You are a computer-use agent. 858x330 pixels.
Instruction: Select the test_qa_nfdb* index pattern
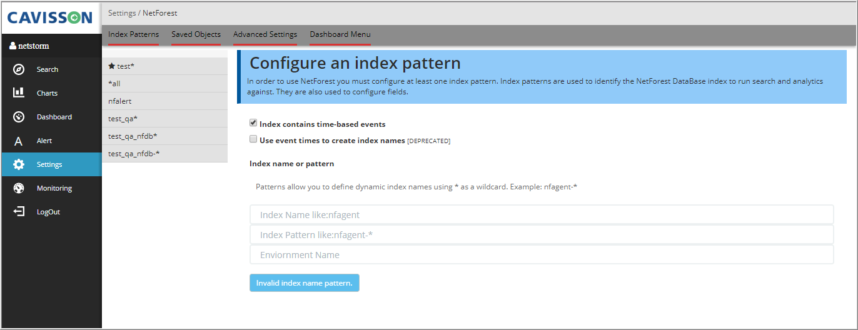164,136
